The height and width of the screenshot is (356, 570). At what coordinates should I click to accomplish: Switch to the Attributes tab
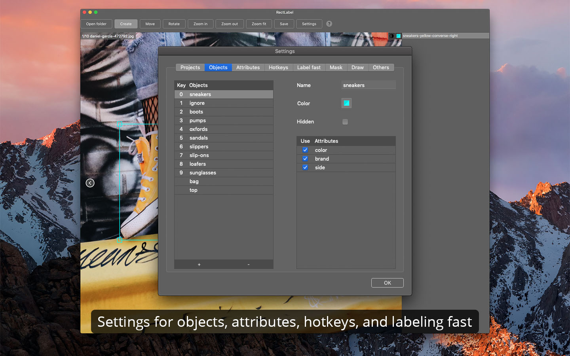click(248, 67)
